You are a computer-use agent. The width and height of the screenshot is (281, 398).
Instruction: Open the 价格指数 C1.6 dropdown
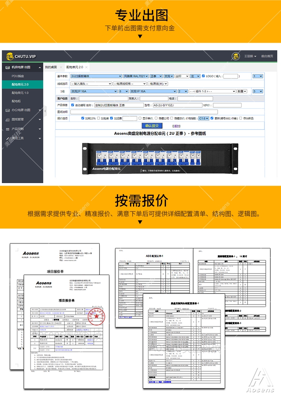(x=204, y=118)
